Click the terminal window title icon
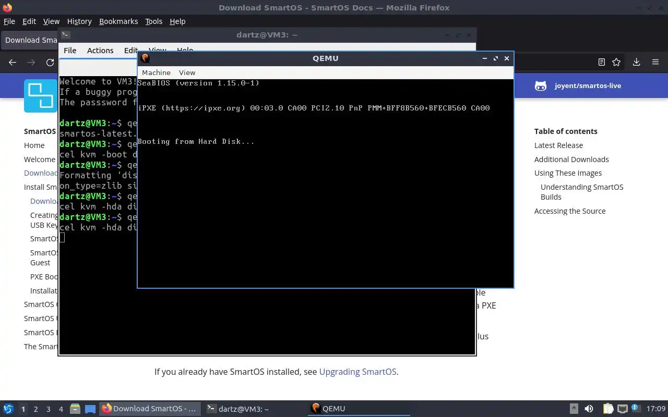Image resolution: width=668 pixels, height=417 pixels. (x=65, y=35)
